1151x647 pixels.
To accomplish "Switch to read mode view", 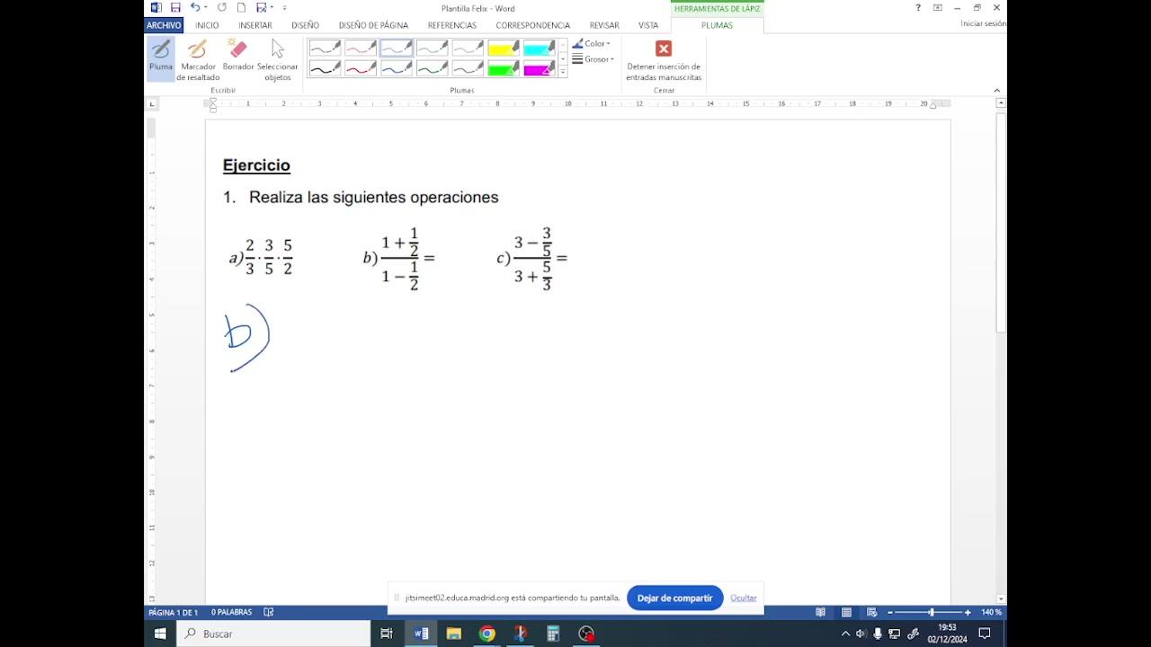I will coord(820,612).
